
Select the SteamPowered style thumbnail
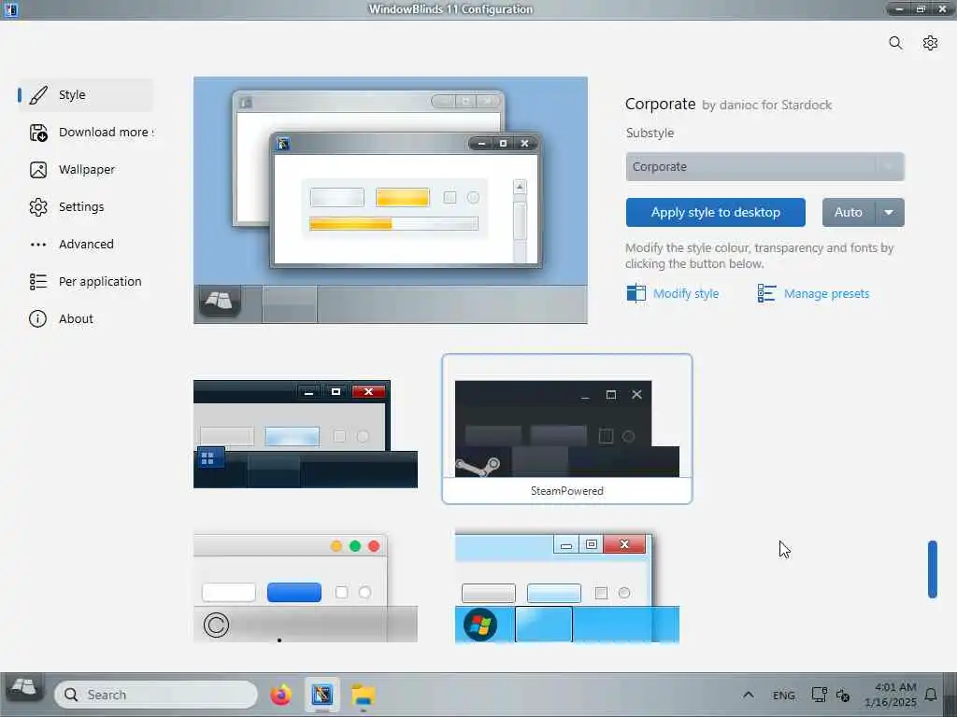pos(567,429)
